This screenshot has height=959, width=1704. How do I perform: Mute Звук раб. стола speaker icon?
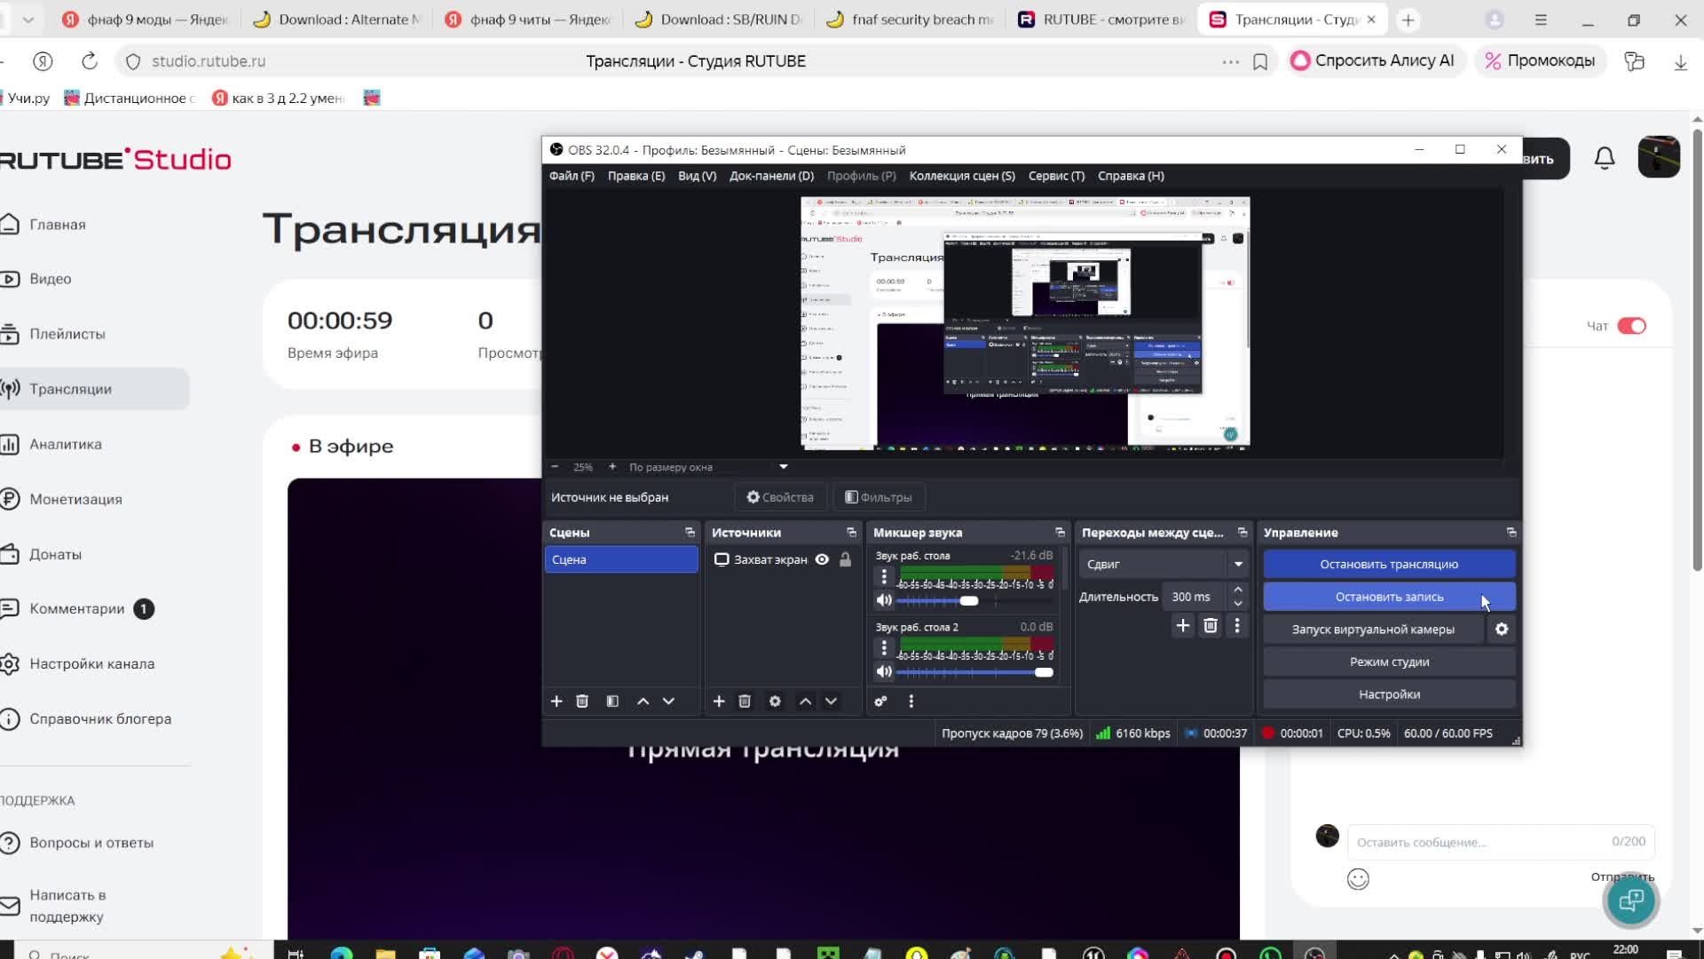(x=884, y=600)
